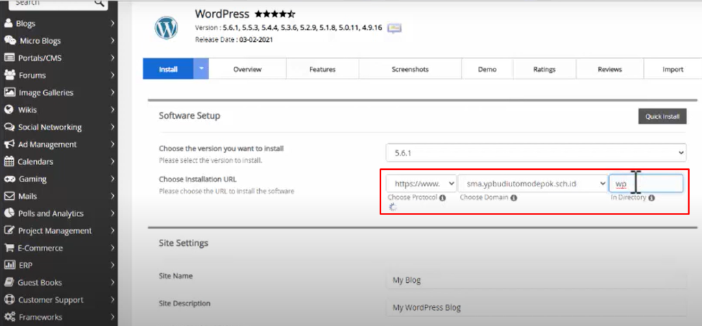Click the Choose Protocol info icon
This screenshot has width=702, height=326.
click(x=442, y=198)
